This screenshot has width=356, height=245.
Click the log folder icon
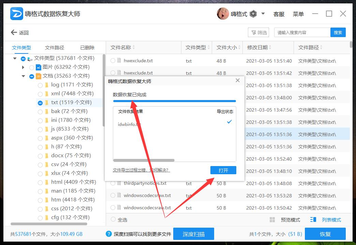46,85
